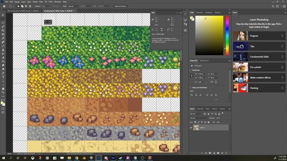The height and width of the screenshot is (161, 287).
Task: Toggle the link width and height button
Action: click(191, 76)
